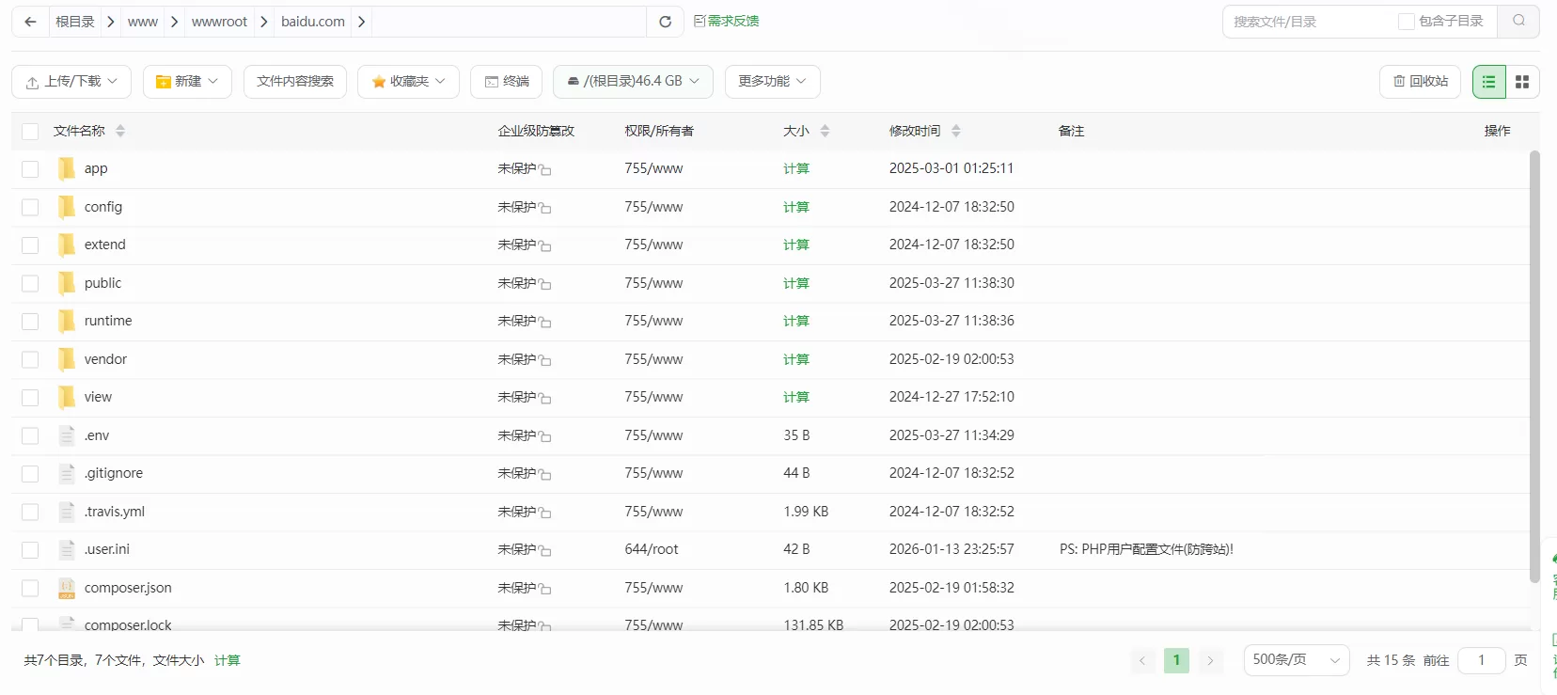The height and width of the screenshot is (695, 1557).
Task: Select the config folder checkbox
Action: click(x=30, y=208)
